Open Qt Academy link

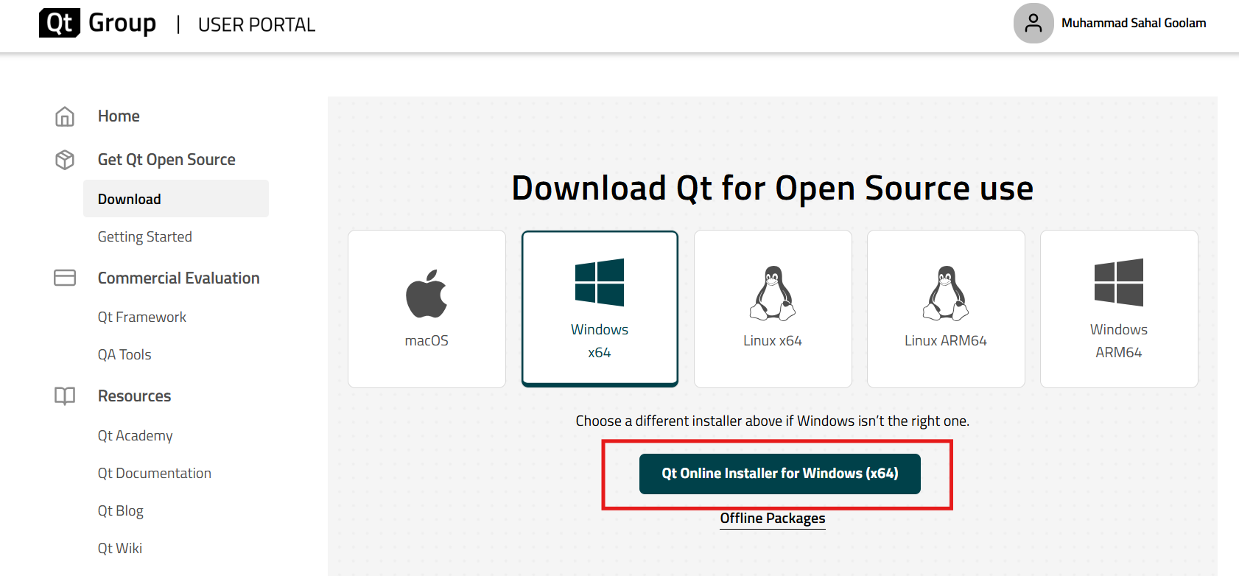coord(136,435)
